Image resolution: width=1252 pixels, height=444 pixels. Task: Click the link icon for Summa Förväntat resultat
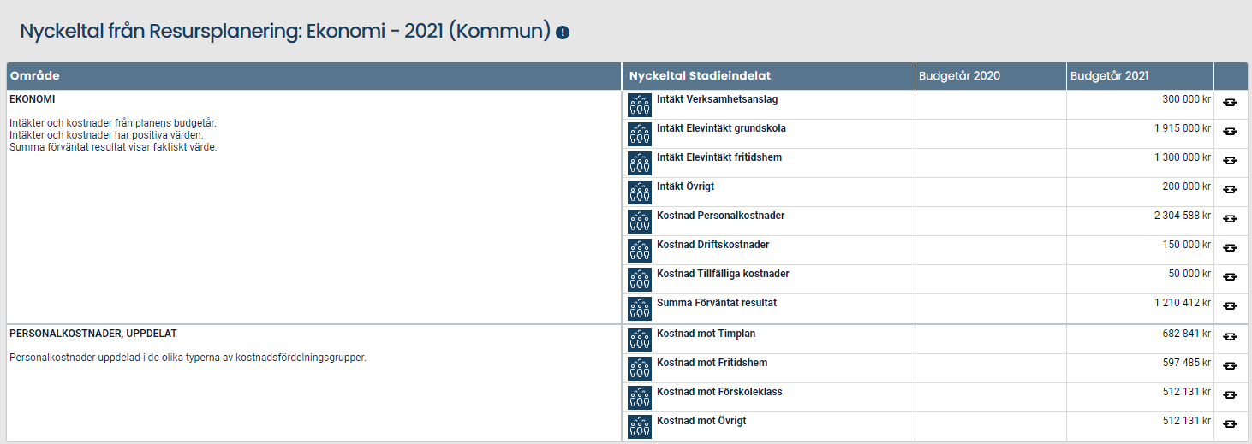point(1231,306)
